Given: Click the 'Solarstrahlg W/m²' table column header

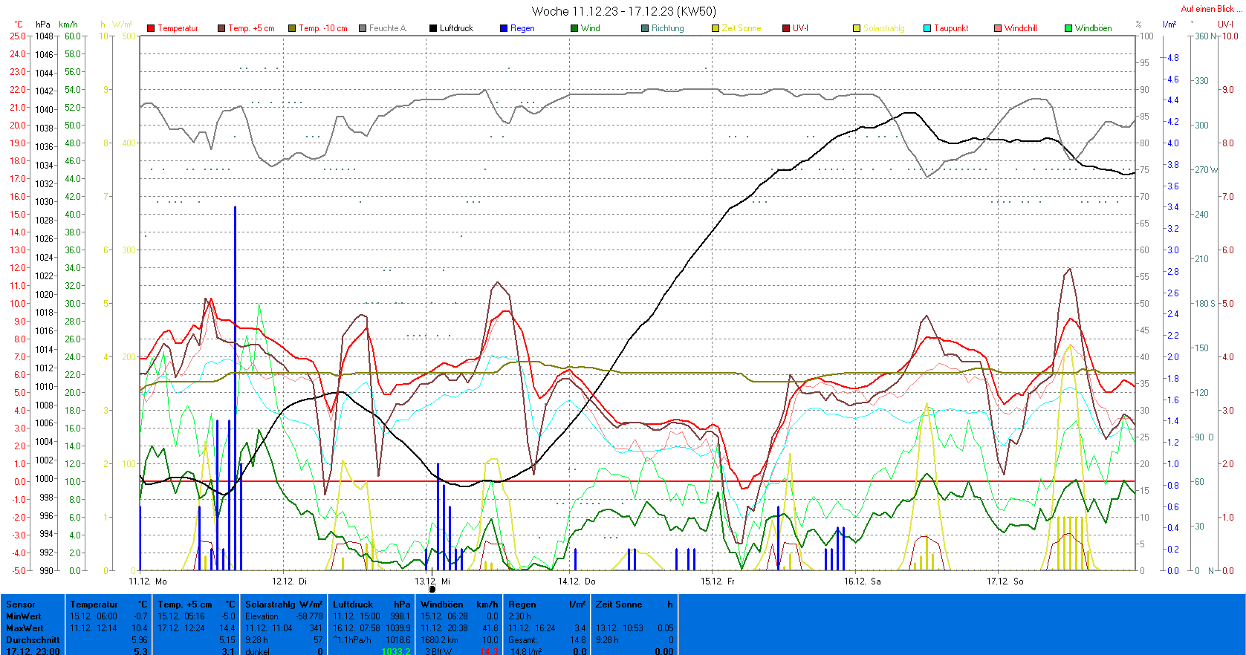Looking at the screenshot, I should [284, 605].
